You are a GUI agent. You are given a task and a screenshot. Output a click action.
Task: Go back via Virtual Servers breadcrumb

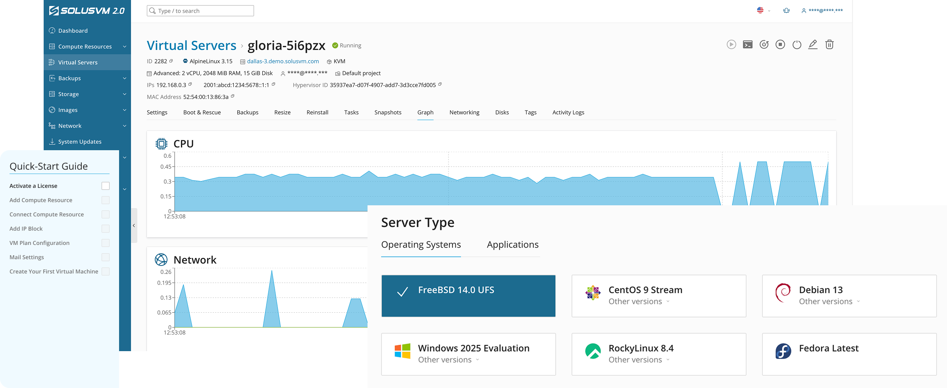192,45
